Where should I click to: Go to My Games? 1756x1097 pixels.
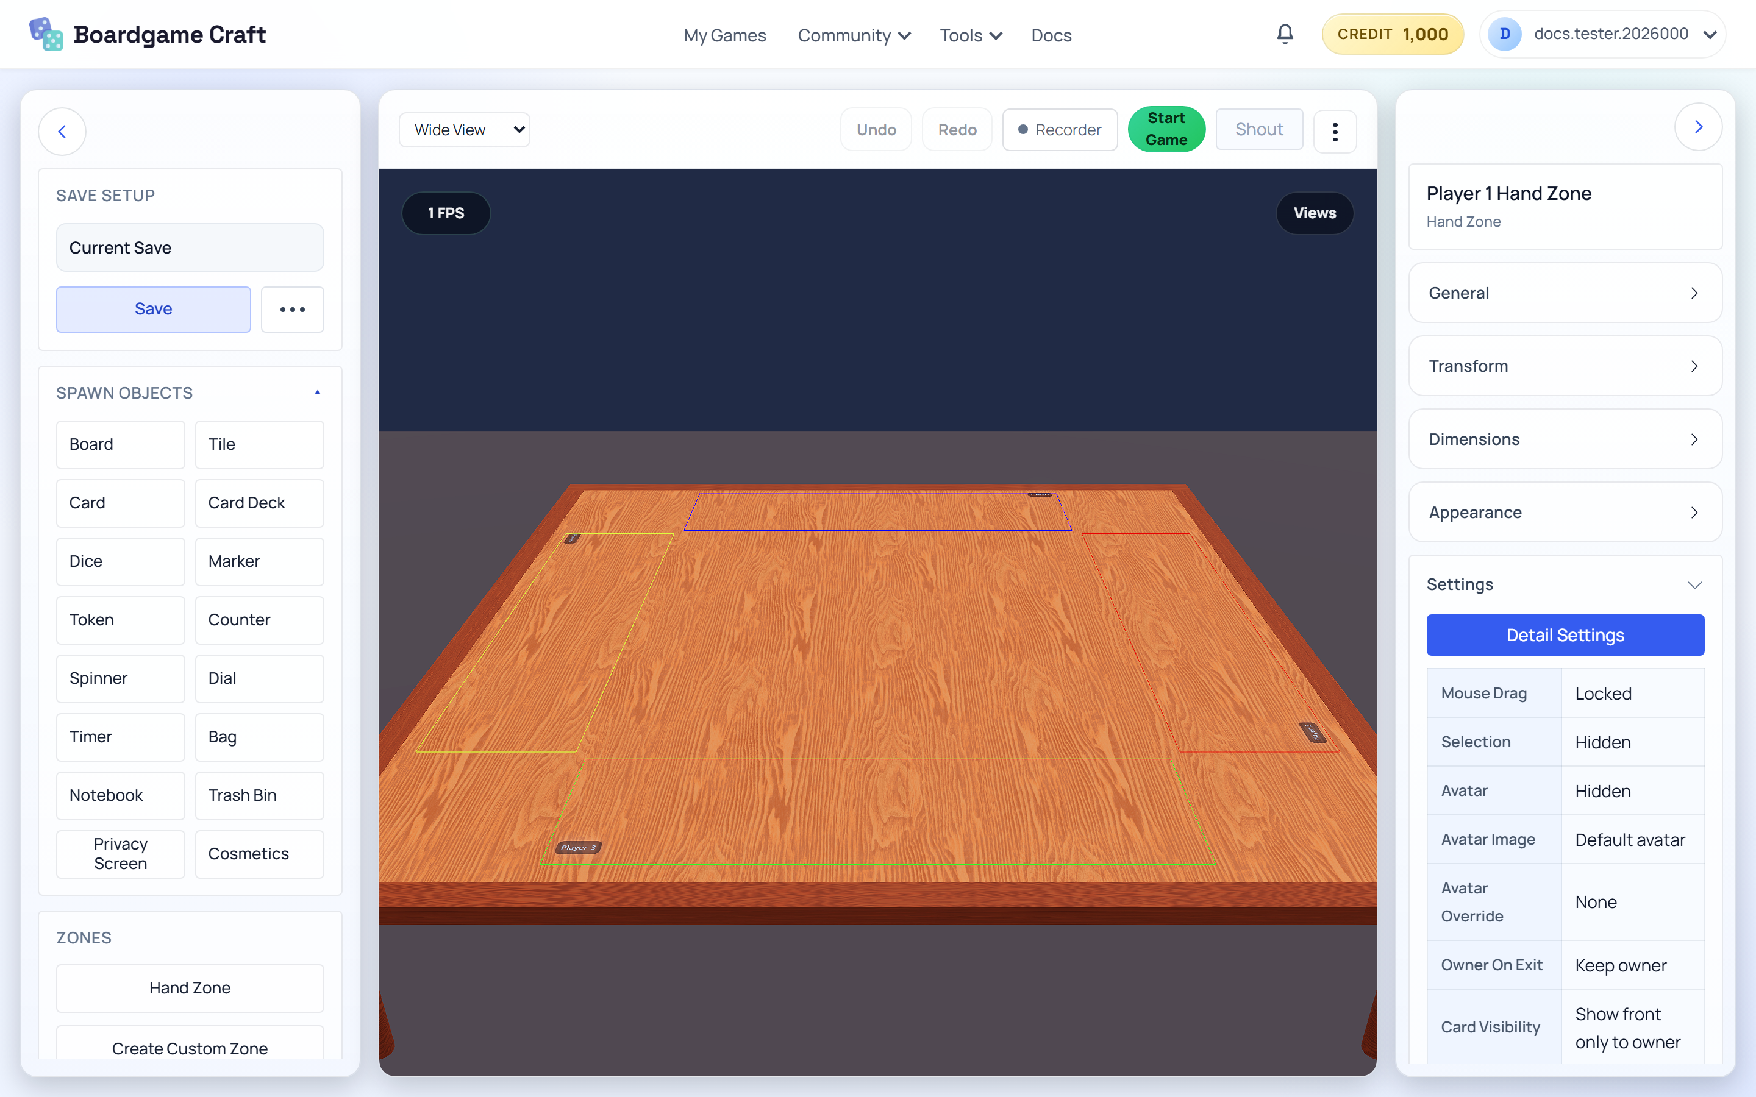(724, 35)
